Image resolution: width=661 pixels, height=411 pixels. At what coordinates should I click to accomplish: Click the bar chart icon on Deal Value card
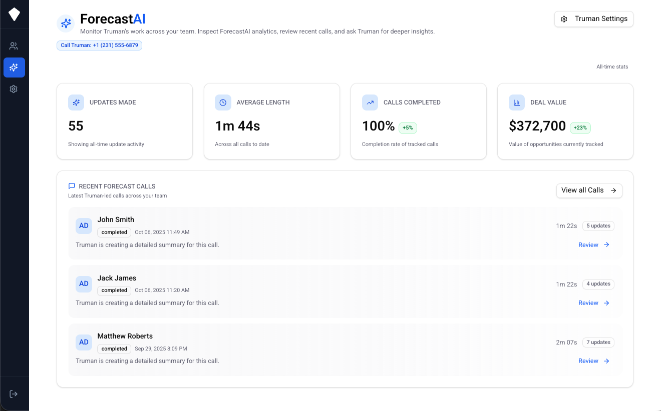pyautogui.click(x=516, y=102)
